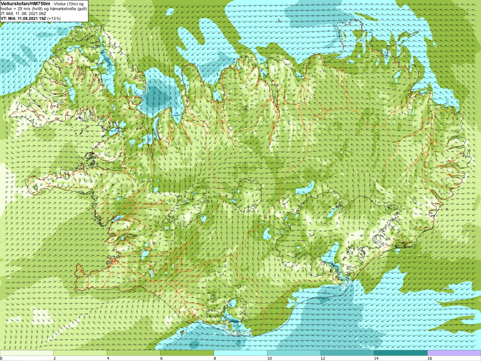
Task: Click the light cyan 8–10 m/s legend segment
Action: (x=240, y=353)
